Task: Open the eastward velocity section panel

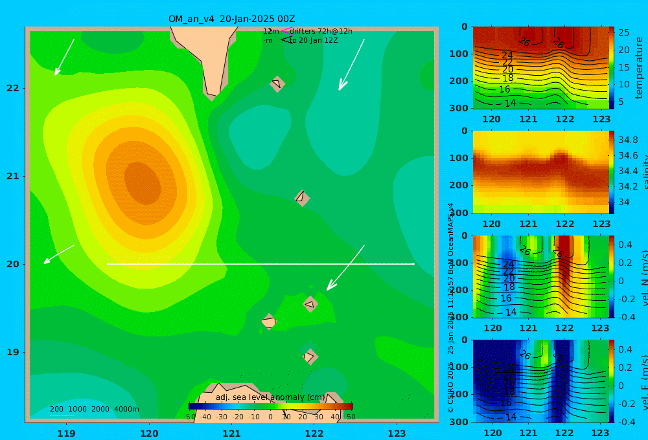Action: [540, 381]
